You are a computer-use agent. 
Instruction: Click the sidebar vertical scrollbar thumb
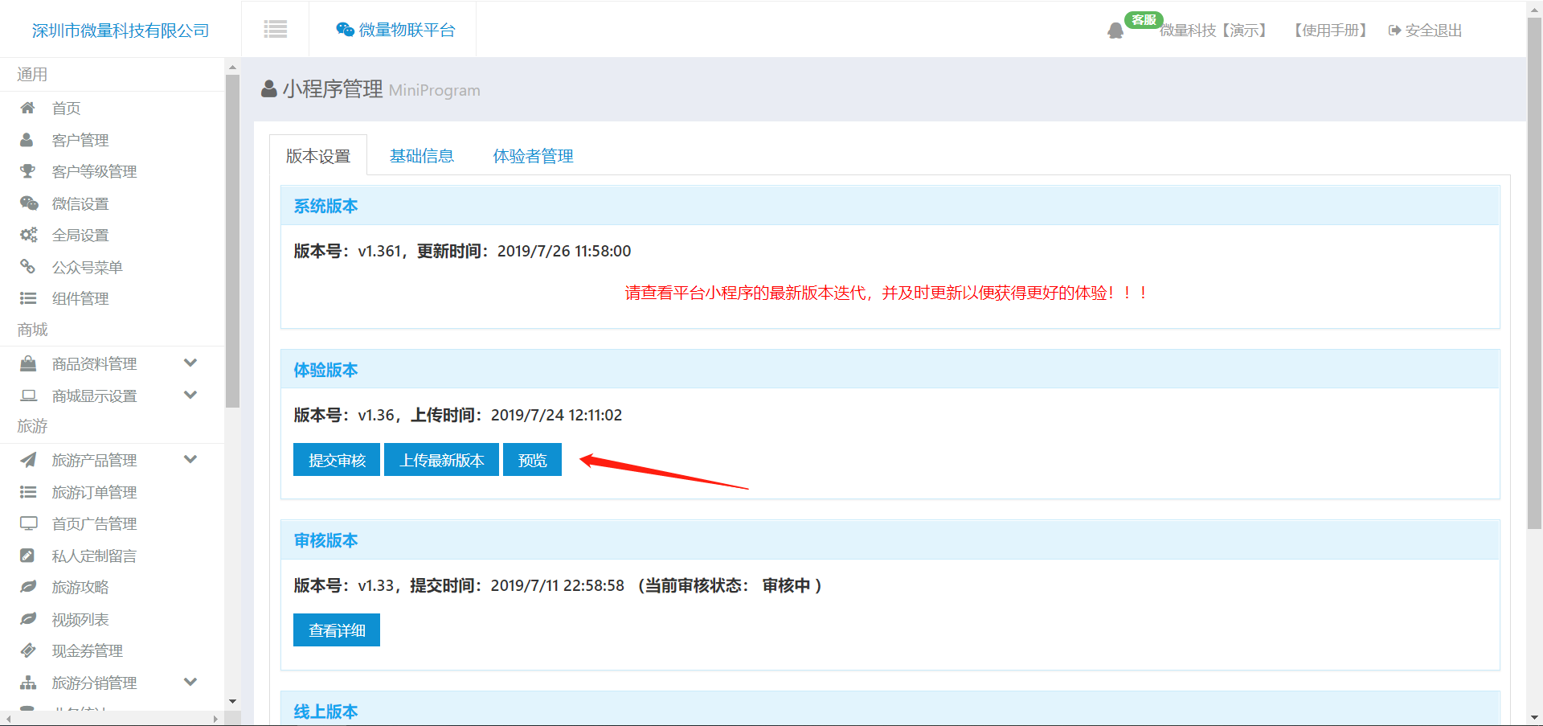(x=232, y=241)
